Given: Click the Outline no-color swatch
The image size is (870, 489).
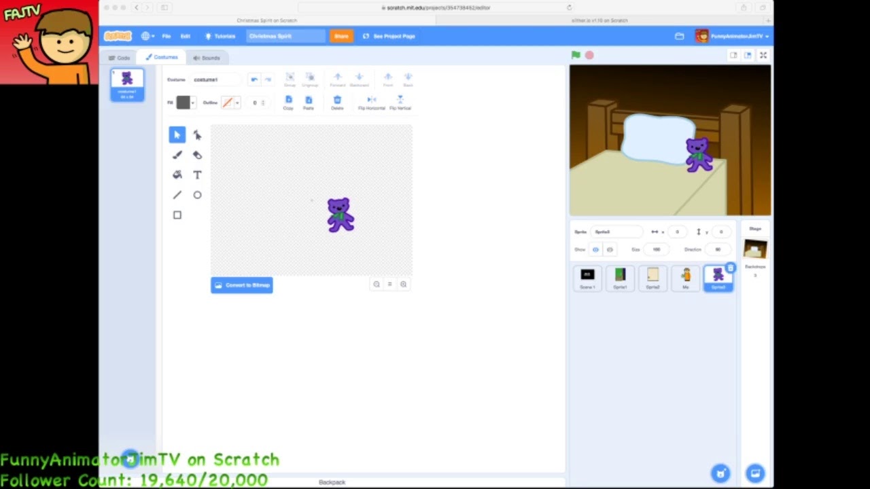Looking at the screenshot, I should tap(227, 103).
